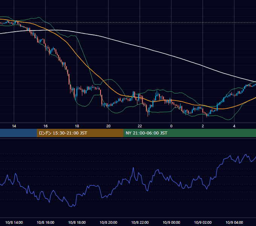Click the 18 hour label on price chart axis
Screen dimensions: 256x226
click(x=77, y=126)
